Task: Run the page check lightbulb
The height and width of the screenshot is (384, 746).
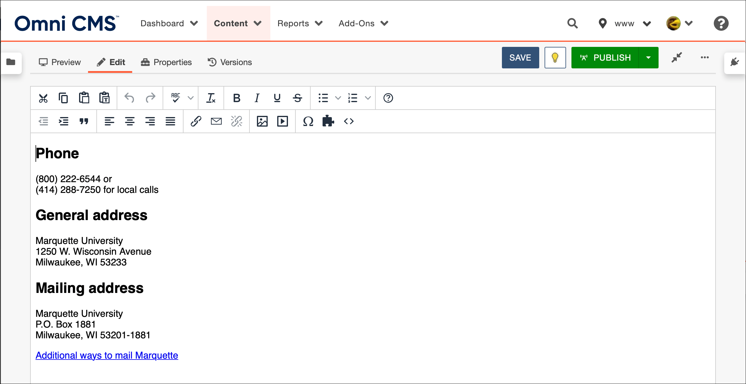Action: [555, 58]
